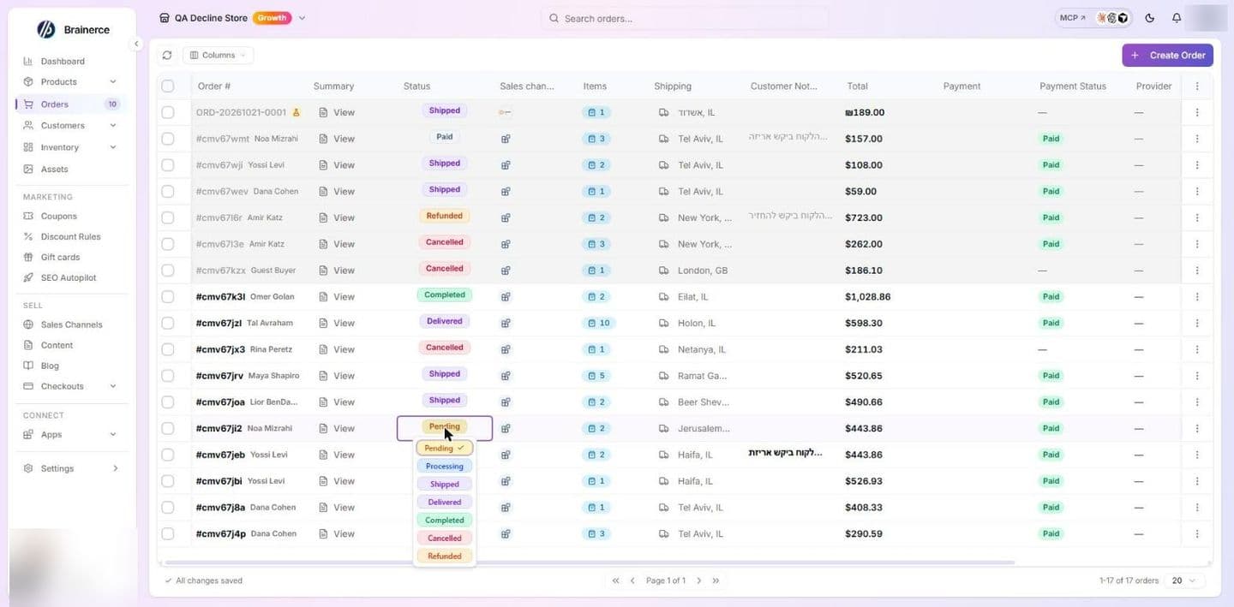This screenshot has width=1234, height=607.
Task: Select checkbox for order #cmv67wmt
Action: [x=168, y=139]
